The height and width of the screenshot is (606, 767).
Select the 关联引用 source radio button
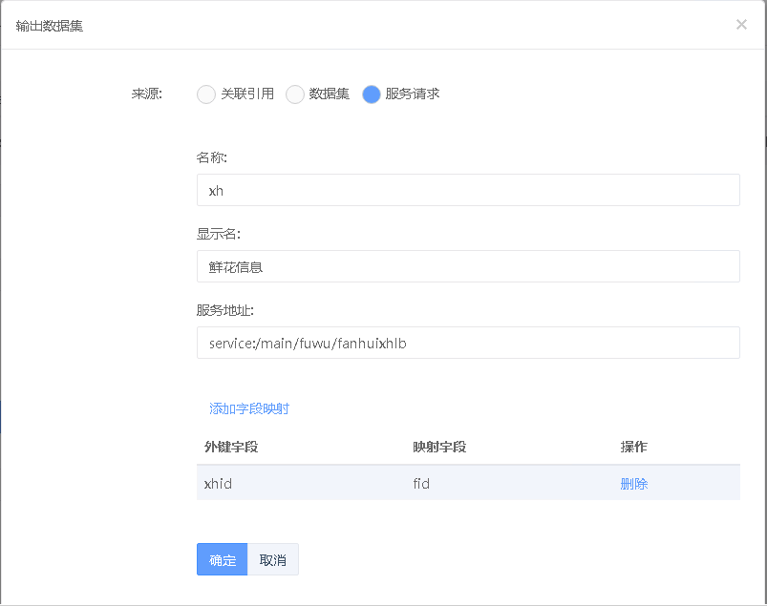pyautogui.click(x=206, y=94)
